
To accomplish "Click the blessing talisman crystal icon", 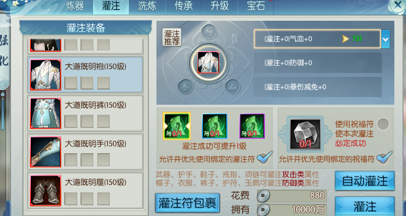I will click(305, 134).
